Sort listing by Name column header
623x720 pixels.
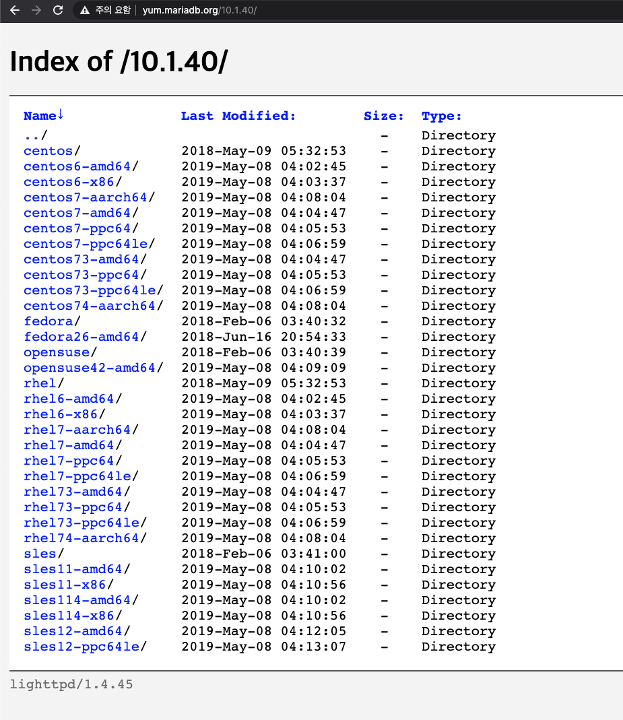tap(44, 116)
